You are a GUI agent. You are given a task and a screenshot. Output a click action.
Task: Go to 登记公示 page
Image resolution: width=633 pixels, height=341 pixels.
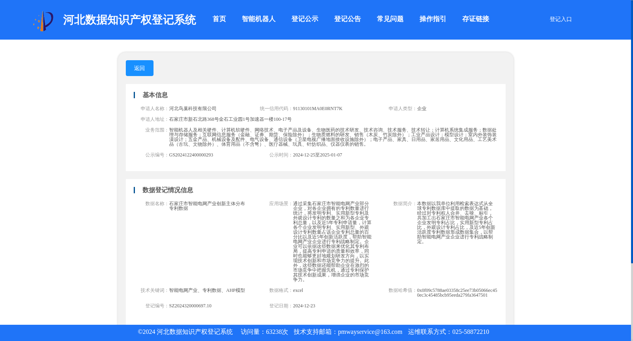click(x=305, y=19)
